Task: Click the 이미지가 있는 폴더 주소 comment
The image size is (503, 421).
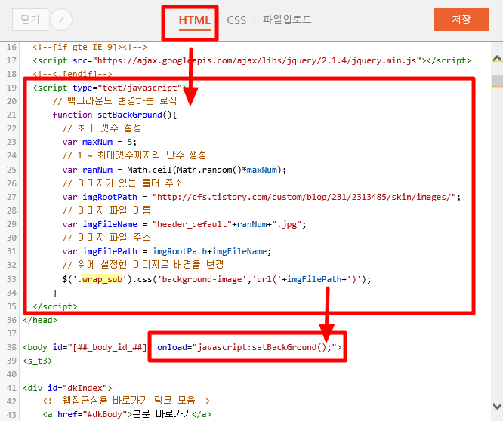Action: [x=122, y=183]
